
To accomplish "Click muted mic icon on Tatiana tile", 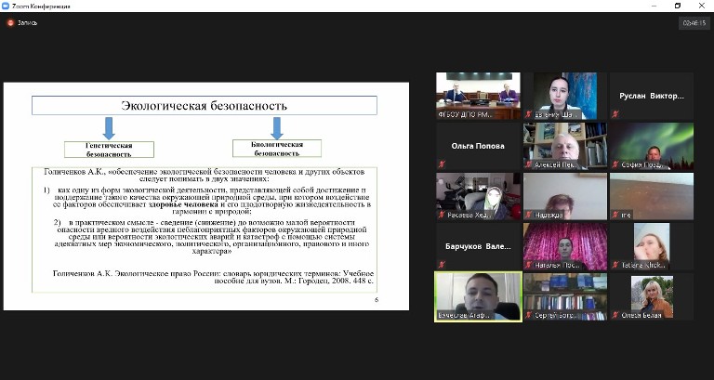I will click(615, 265).
